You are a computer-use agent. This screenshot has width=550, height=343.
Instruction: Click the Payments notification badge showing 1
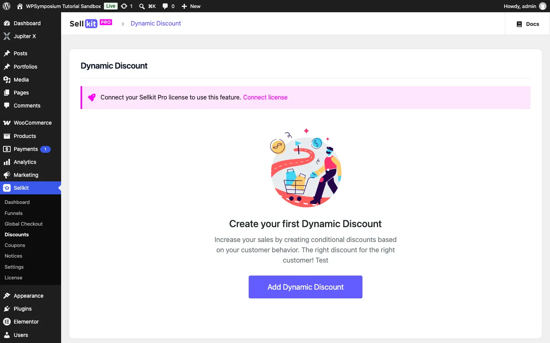click(45, 149)
